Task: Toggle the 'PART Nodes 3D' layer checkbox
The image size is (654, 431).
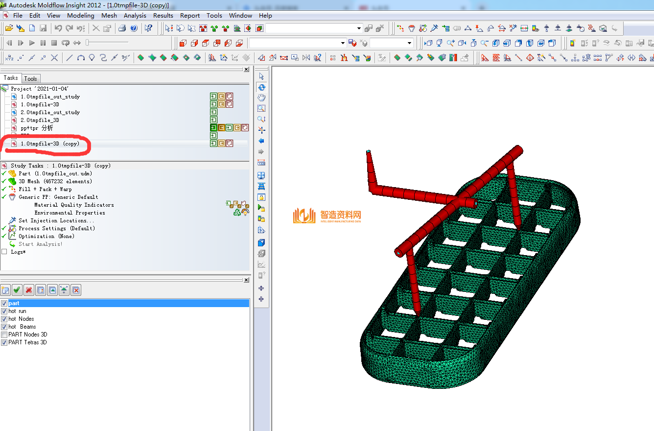Action: pyautogui.click(x=4, y=335)
